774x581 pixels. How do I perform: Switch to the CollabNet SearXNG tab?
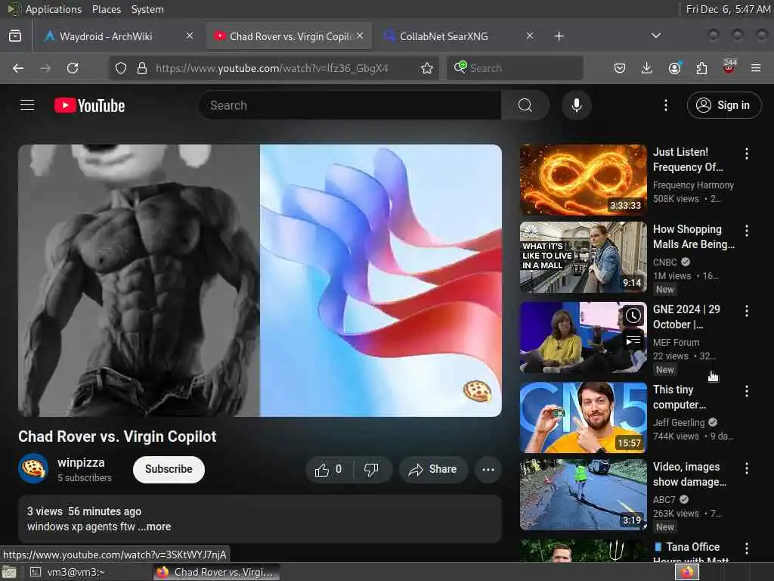[x=457, y=36]
